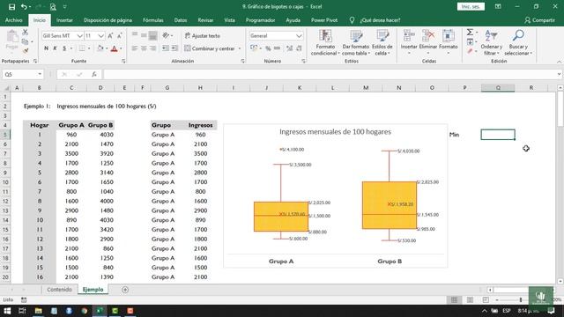The image size is (564, 317).
Task: Select the Contenido sheet tab
Action: click(x=59, y=290)
